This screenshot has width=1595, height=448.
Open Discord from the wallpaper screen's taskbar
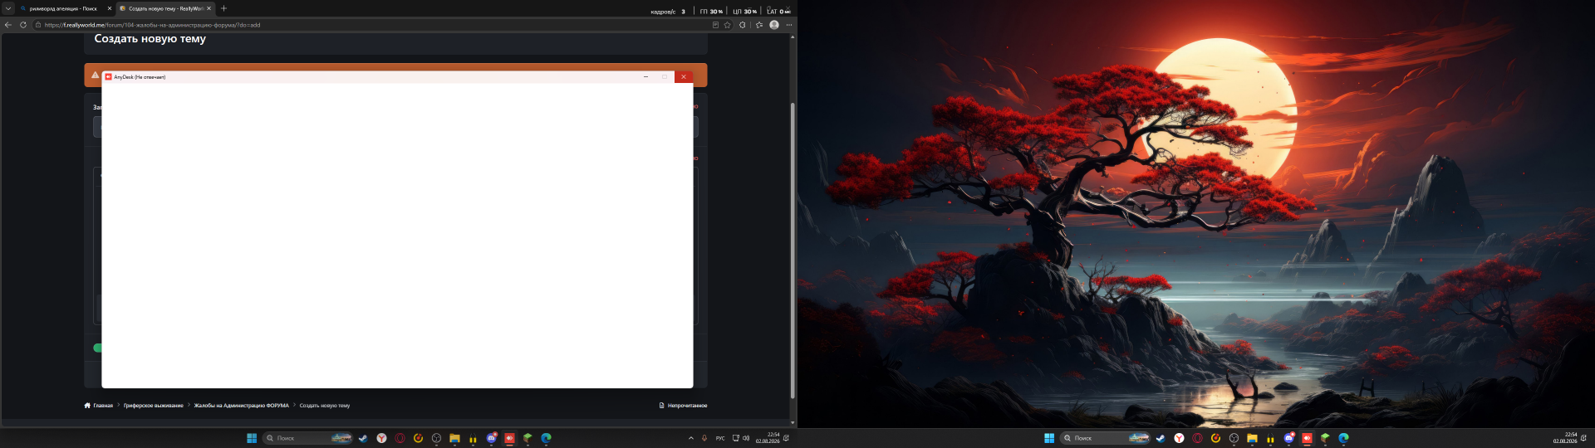pyautogui.click(x=1288, y=438)
